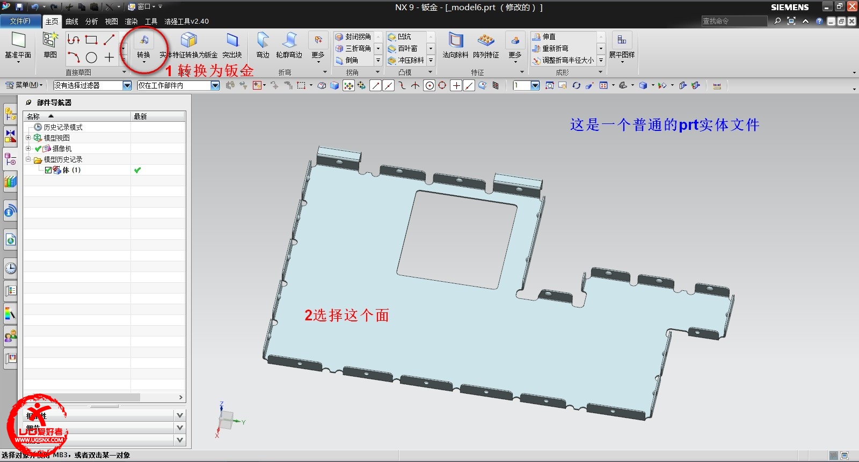
Task: Select the line sketch tool
Action: coord(109,40)
